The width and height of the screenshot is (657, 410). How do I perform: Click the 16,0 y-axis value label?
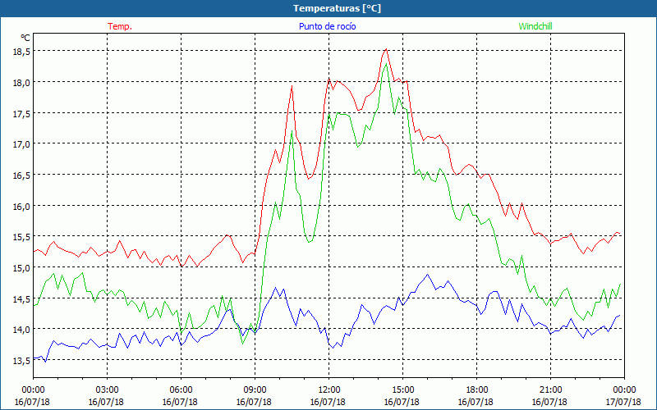[x=21, y=206]
